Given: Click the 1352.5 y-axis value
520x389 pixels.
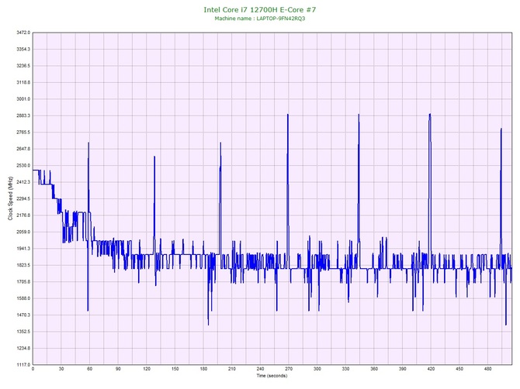Looking at the screenshot, I should point(23,332).
